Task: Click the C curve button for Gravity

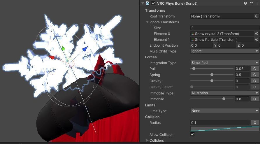Action: (x=255, y=81)
